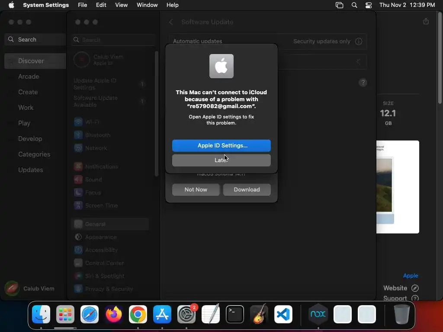Open the app Website link
Viewport: 443px width, 332px height.
pos(401,288)
